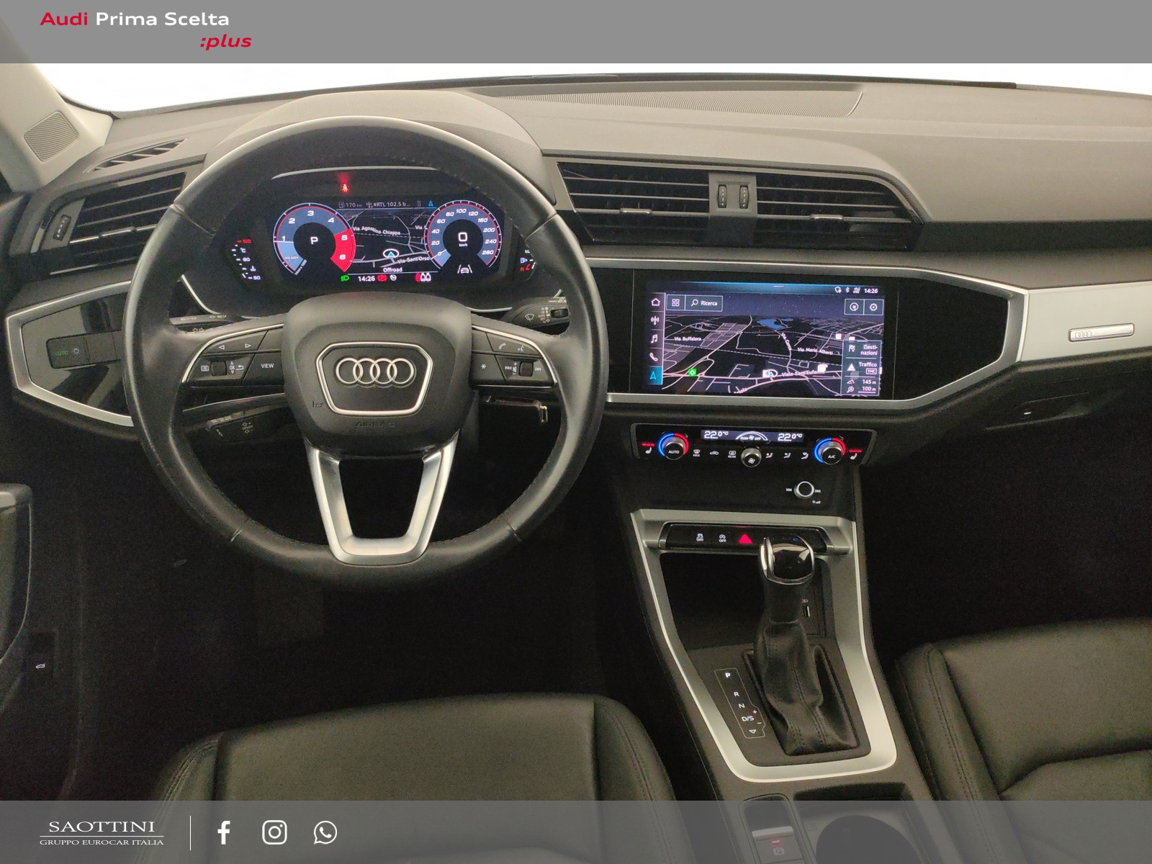The image size is (1152, 864).
Task: Click the steering wheel back arrow button
Action: [x=240, y=367]
